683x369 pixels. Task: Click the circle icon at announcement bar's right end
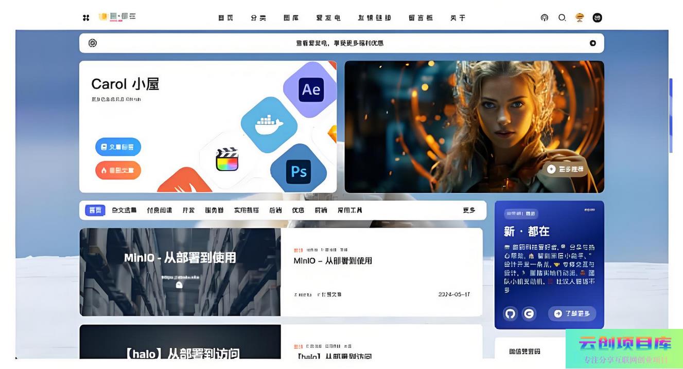click(x=592, y=43)
